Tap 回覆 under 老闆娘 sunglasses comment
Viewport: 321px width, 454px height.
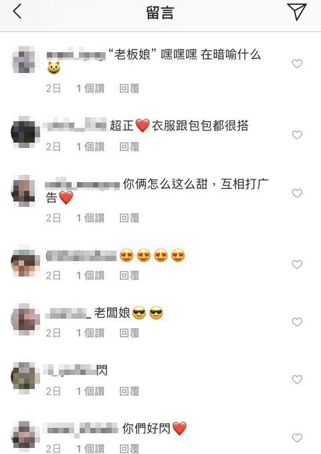coord(130,333)
